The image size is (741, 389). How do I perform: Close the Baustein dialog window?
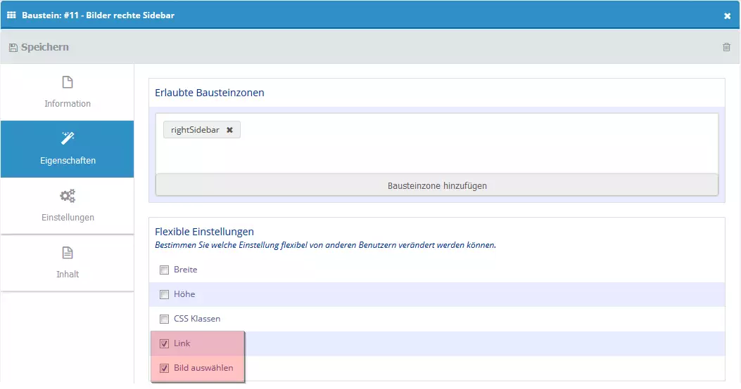[727, 15]
